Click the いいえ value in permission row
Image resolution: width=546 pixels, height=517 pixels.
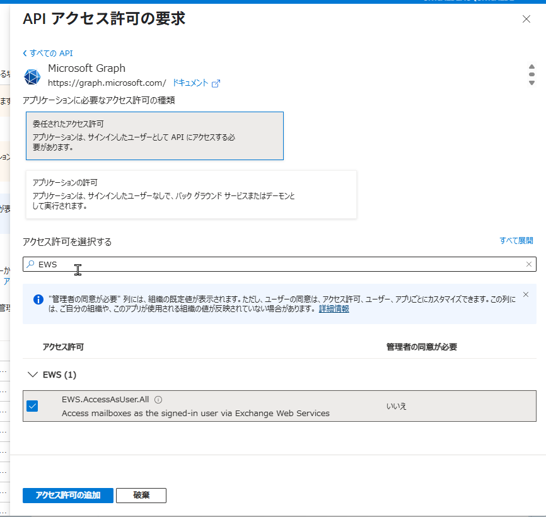397,406
